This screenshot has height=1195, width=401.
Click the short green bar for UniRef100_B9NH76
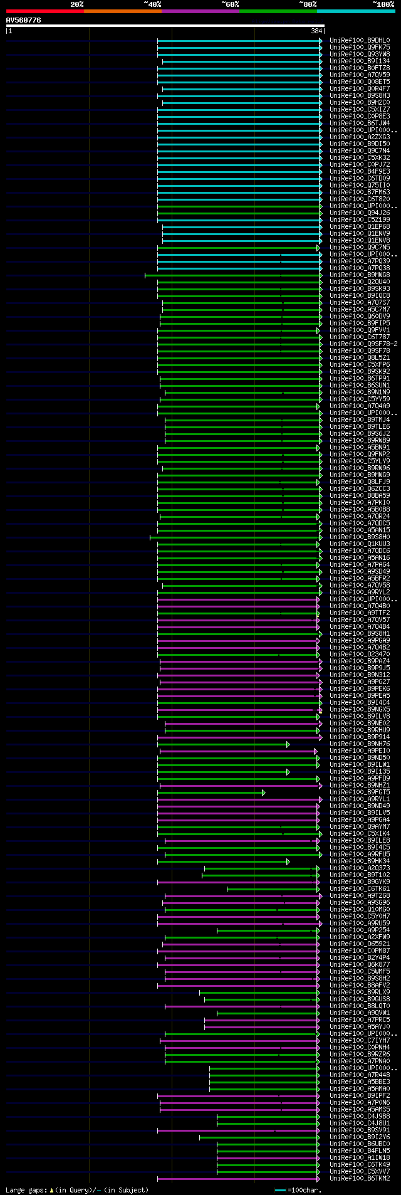[x=223, y=744]
